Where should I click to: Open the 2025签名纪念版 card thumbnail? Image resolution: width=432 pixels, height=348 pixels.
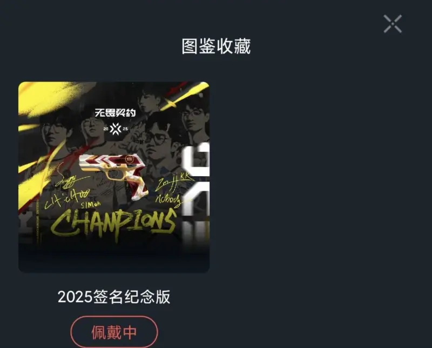114,177
